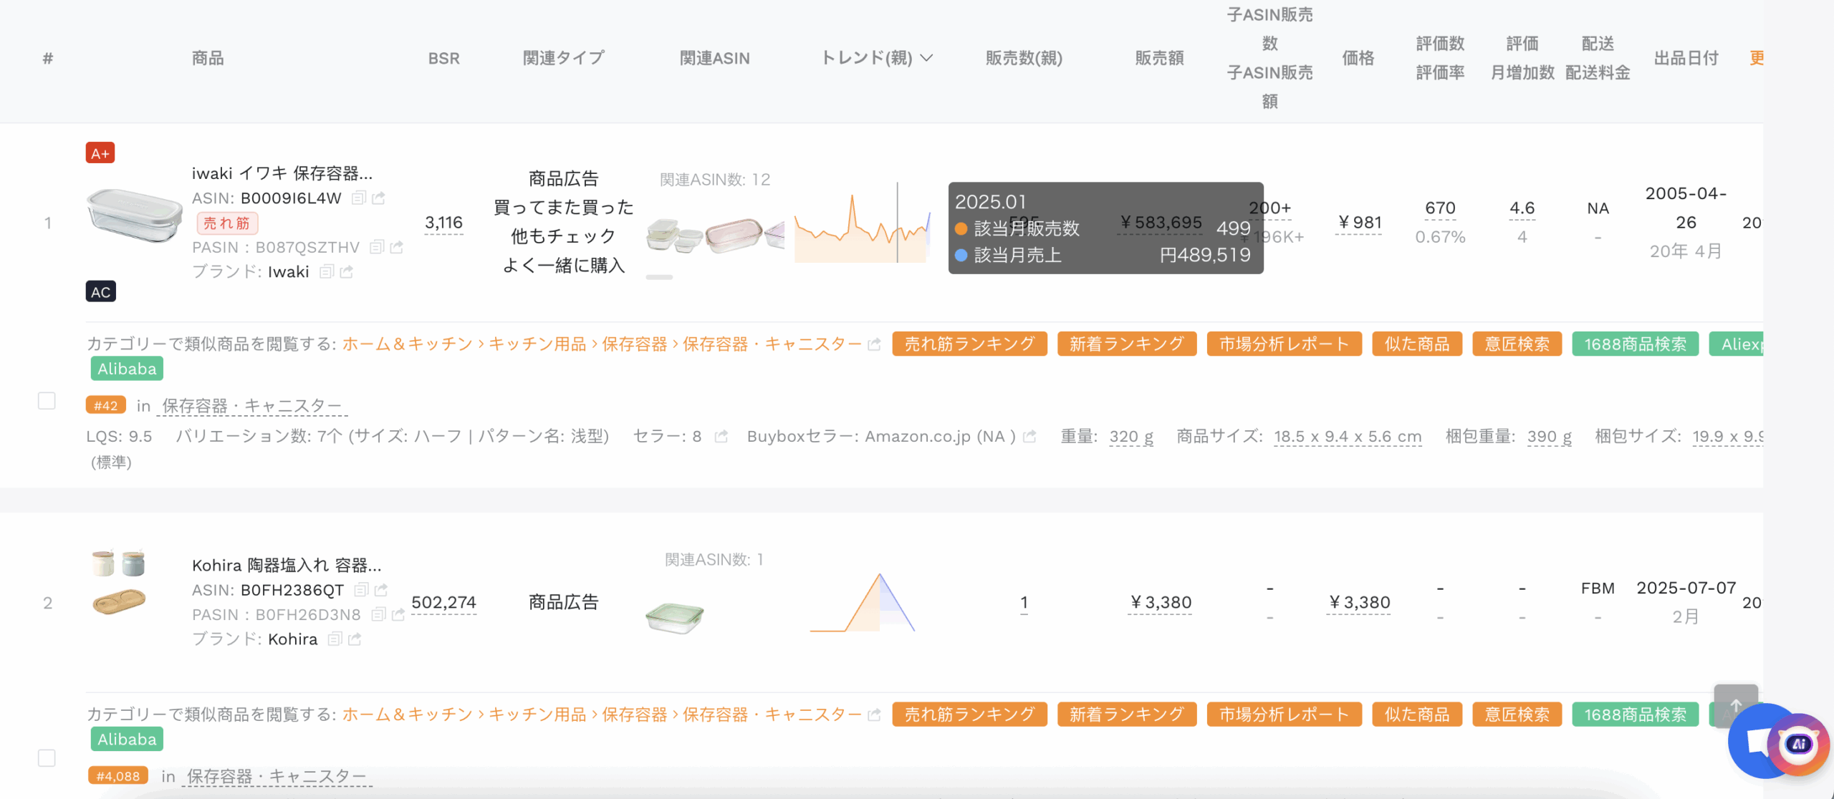Open Kohira brand external link icon

click(x=355, y=639)
